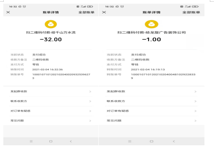Tap the left phone's back arrow icon
The width and height of the screenshot is (214, 149).
71,141
